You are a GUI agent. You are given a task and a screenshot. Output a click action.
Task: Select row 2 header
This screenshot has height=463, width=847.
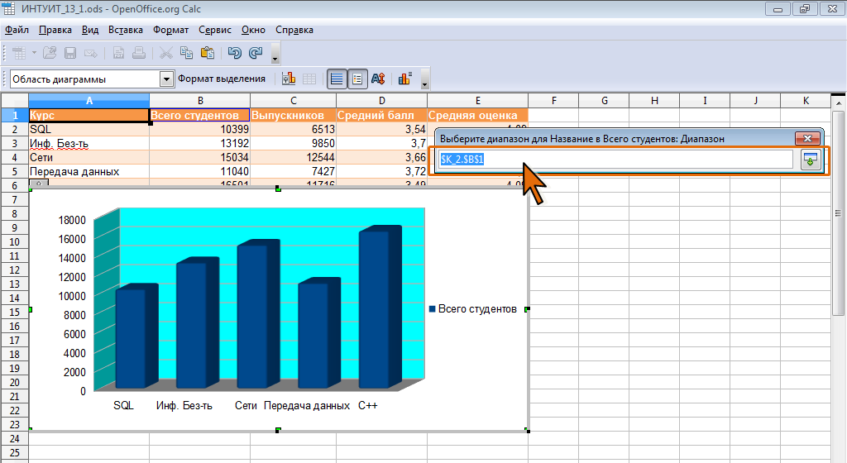point(15,129)
